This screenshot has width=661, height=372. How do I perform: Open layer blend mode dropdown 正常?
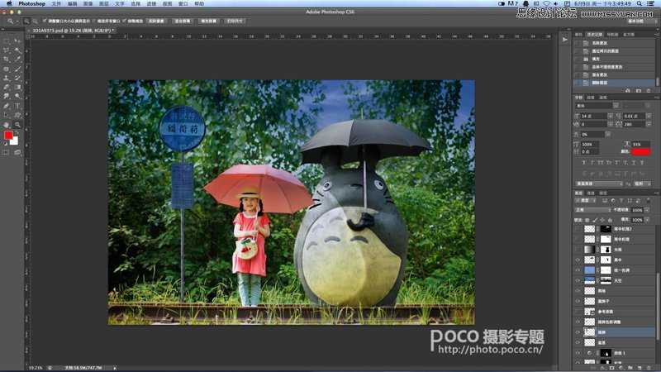[x=593, y=210]
